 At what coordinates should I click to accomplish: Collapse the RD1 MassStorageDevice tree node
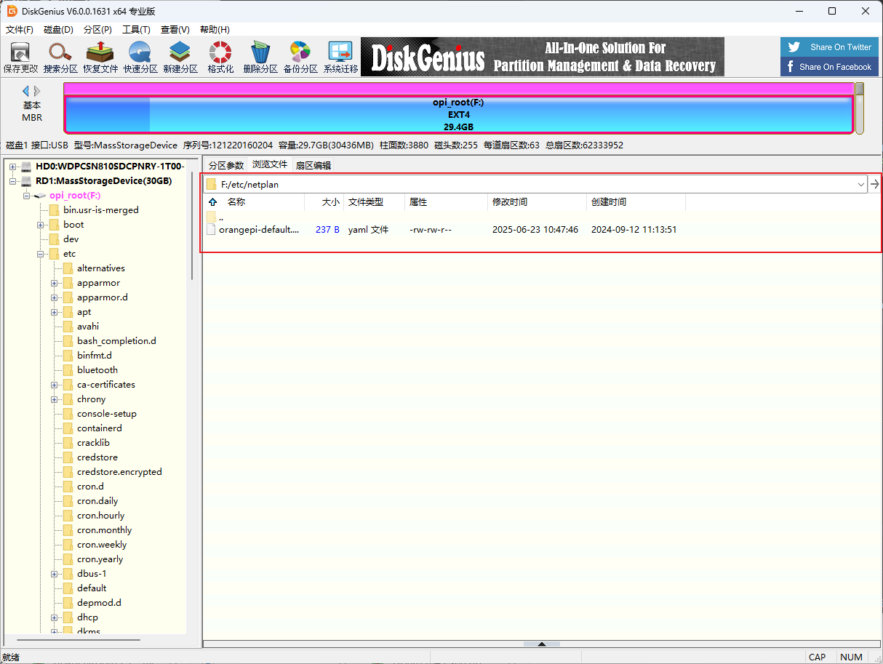[x=12, y=181]
